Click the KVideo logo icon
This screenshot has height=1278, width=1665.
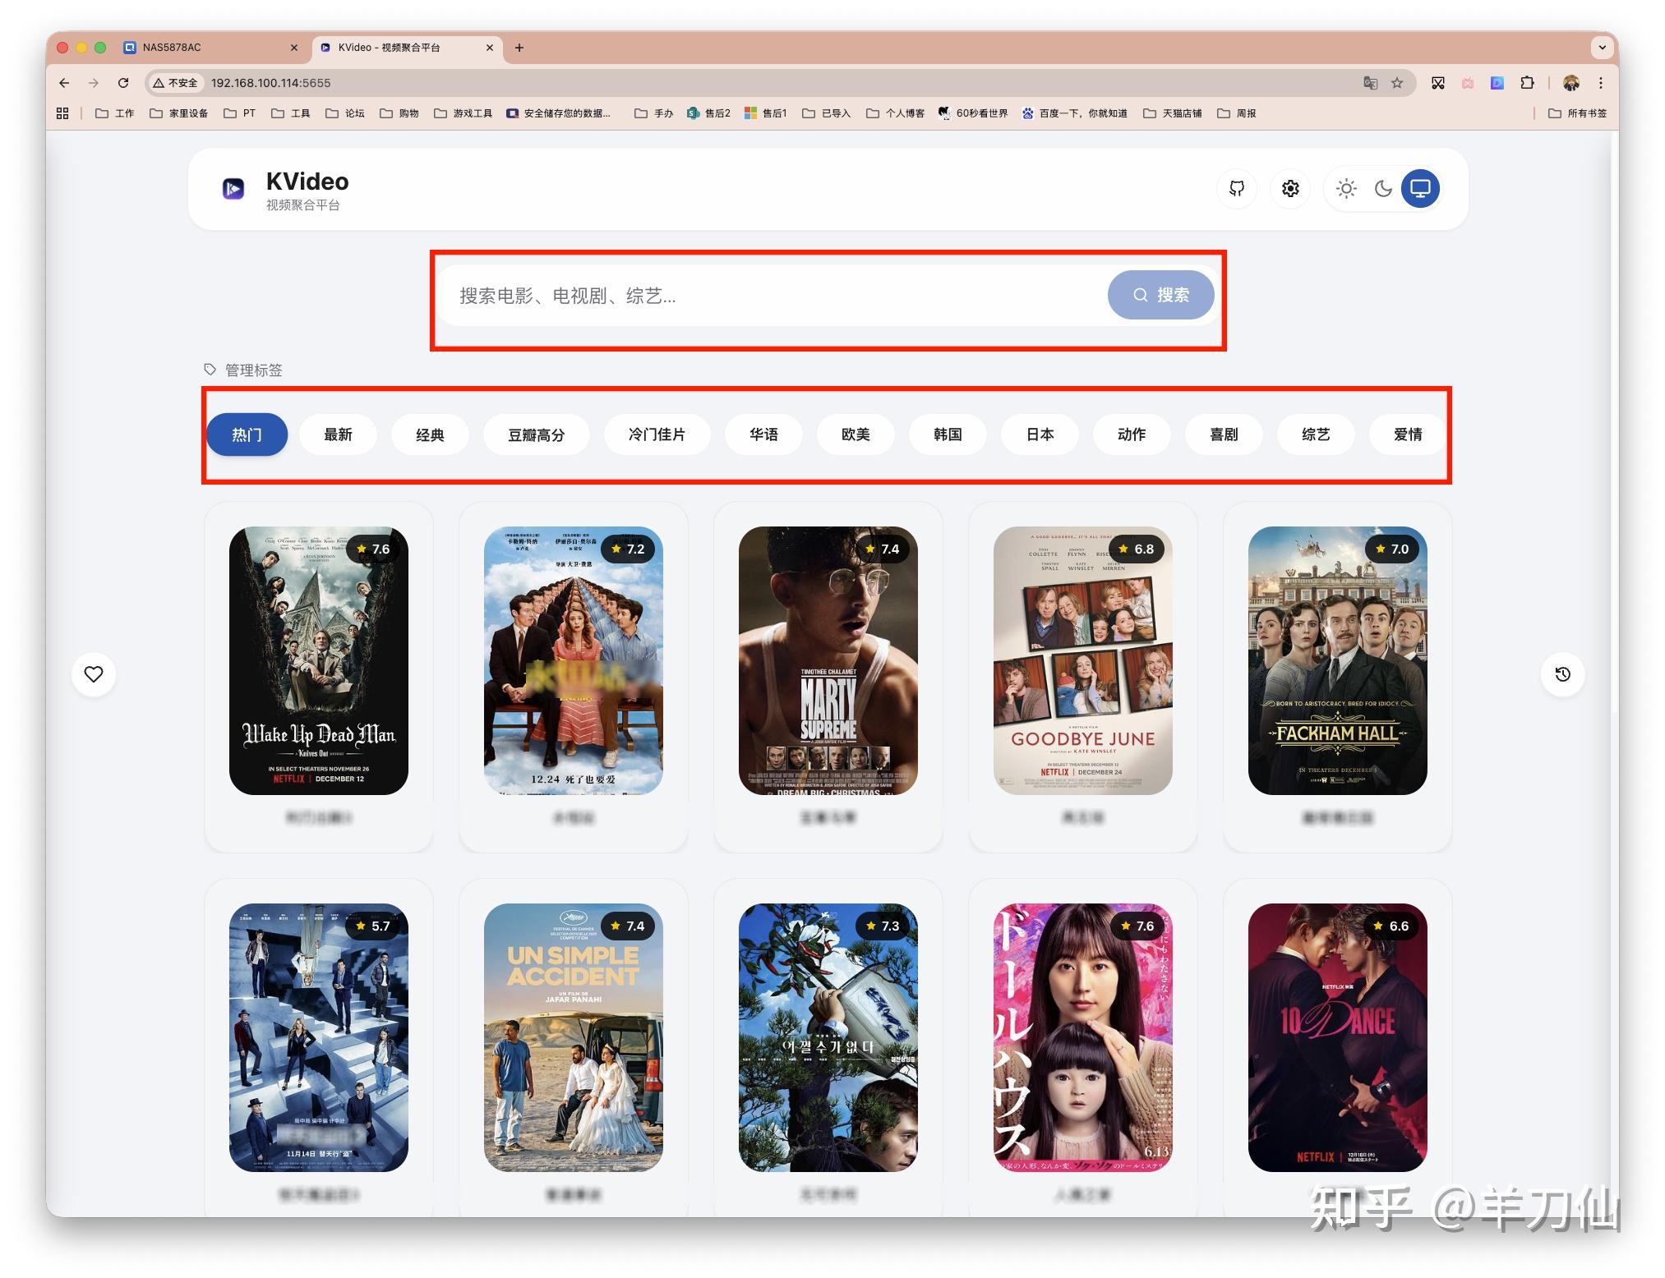pos(233,188)
